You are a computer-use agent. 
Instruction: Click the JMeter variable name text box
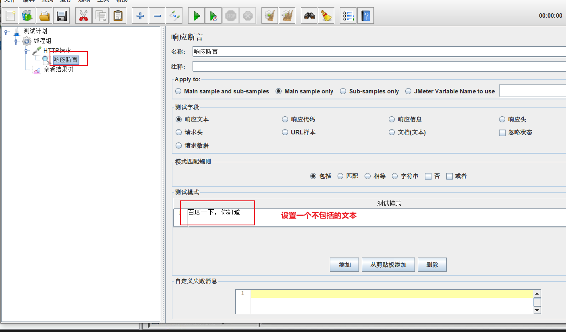click(533, 91)
